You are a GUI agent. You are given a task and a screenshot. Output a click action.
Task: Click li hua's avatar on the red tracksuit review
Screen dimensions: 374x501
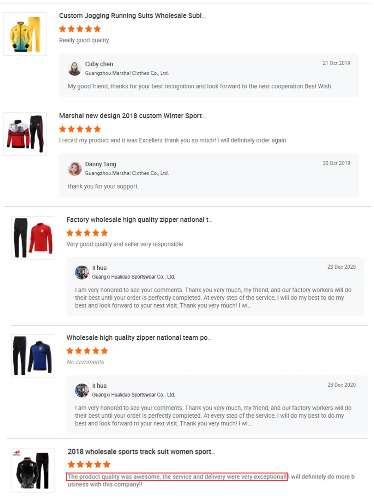[82, 272]
